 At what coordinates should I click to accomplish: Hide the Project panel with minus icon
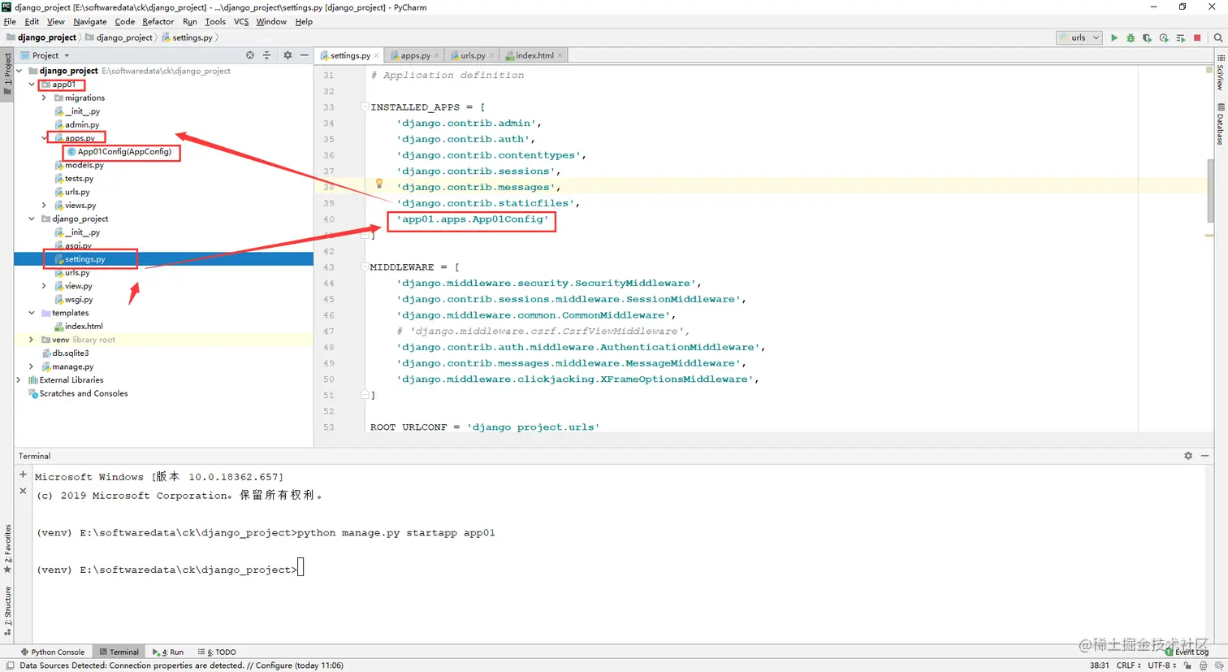coord(305,55)
